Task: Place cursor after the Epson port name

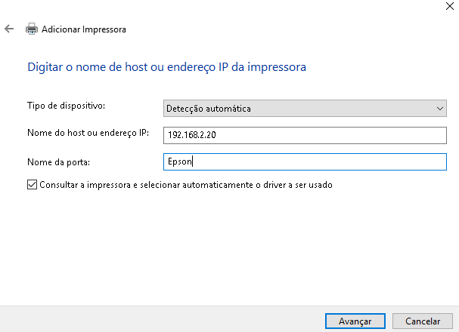Action: (x=196, y=161)
